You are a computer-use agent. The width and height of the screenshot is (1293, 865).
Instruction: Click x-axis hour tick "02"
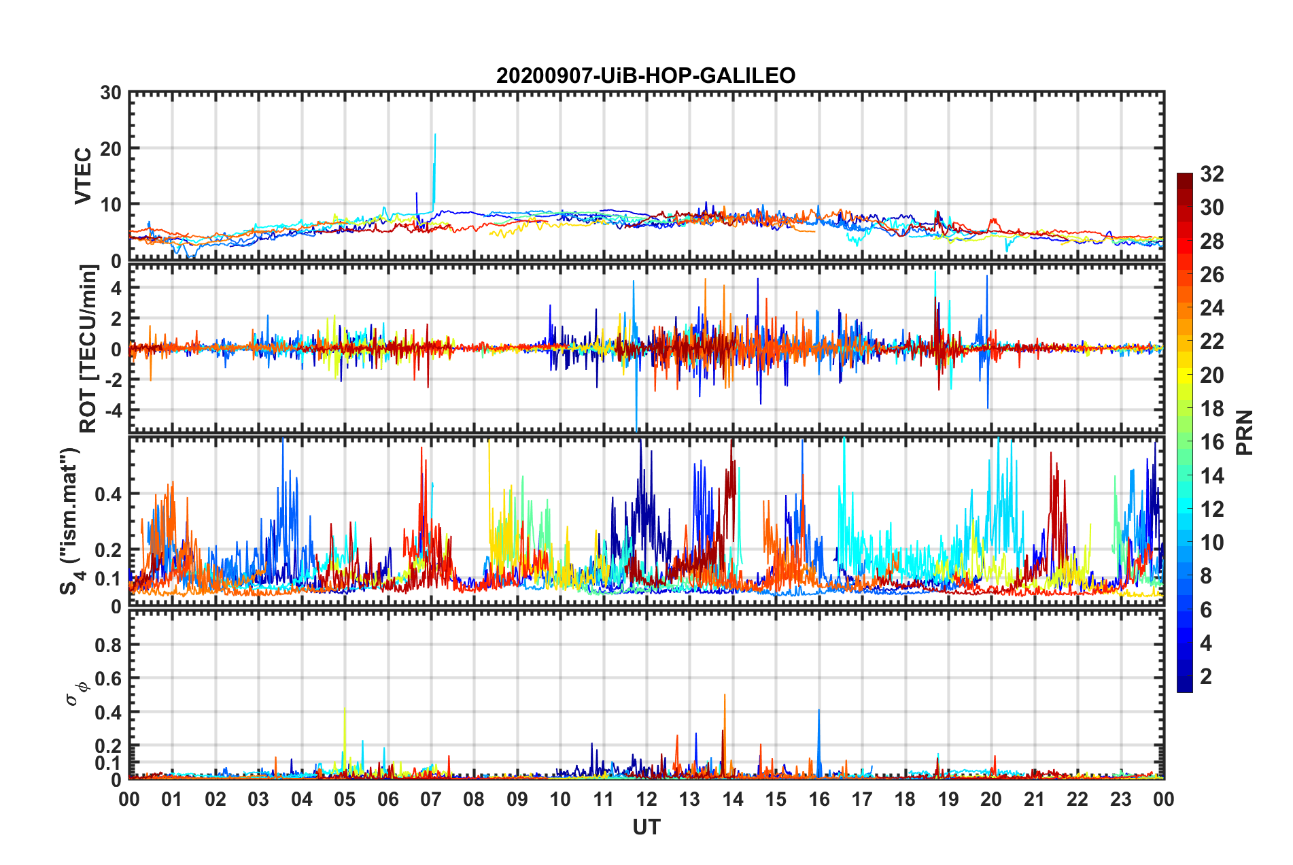tap(215, 799)
